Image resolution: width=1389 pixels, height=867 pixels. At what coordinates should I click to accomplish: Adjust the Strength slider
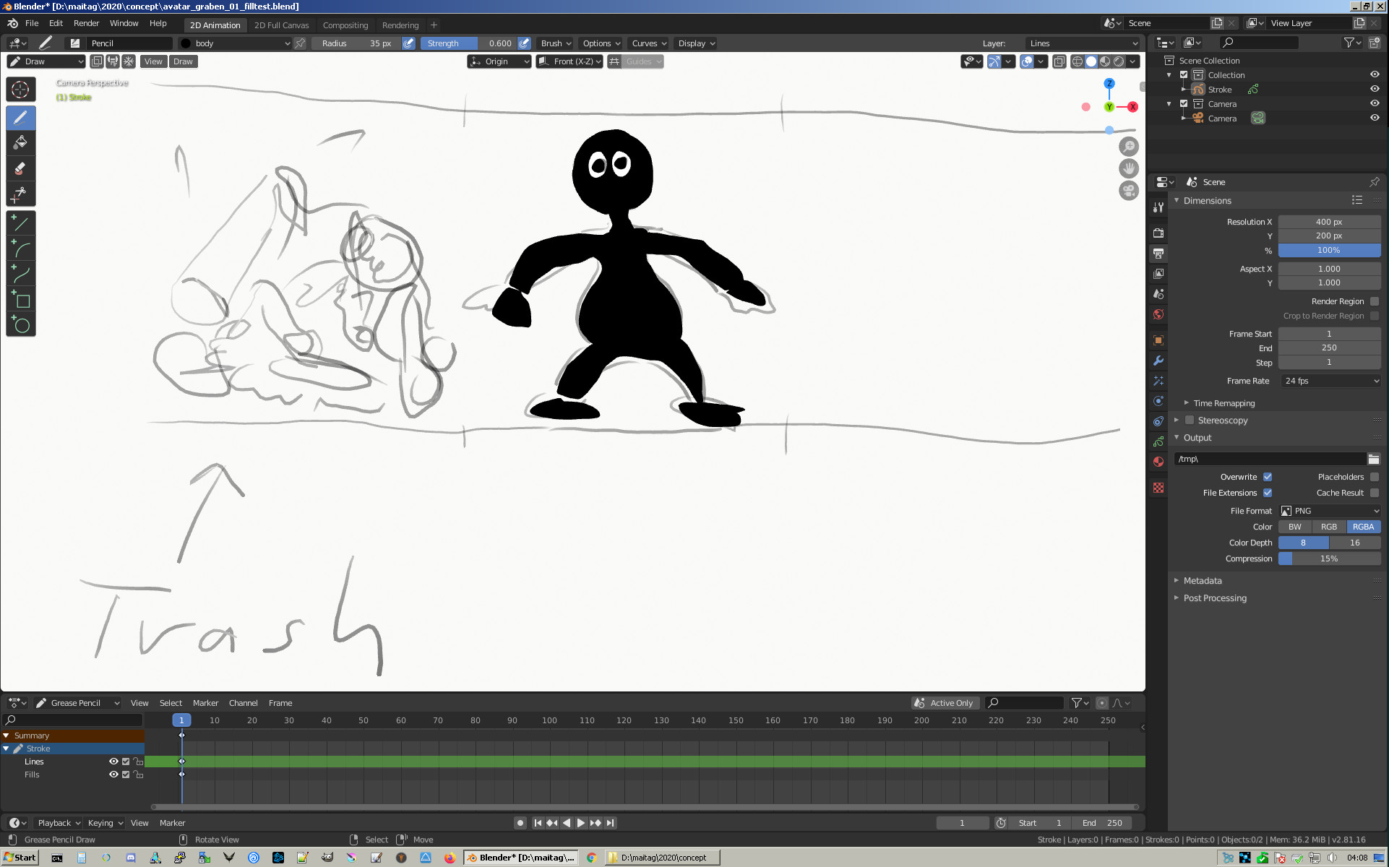(468, 43)
